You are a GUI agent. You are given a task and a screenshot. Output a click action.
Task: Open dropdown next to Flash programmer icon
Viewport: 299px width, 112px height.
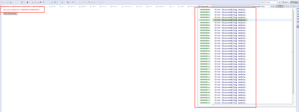pos(57,2)
